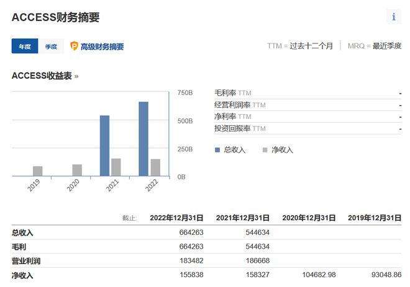
Task: Click the orange premium badge icon
Action: tap(75, 46)
